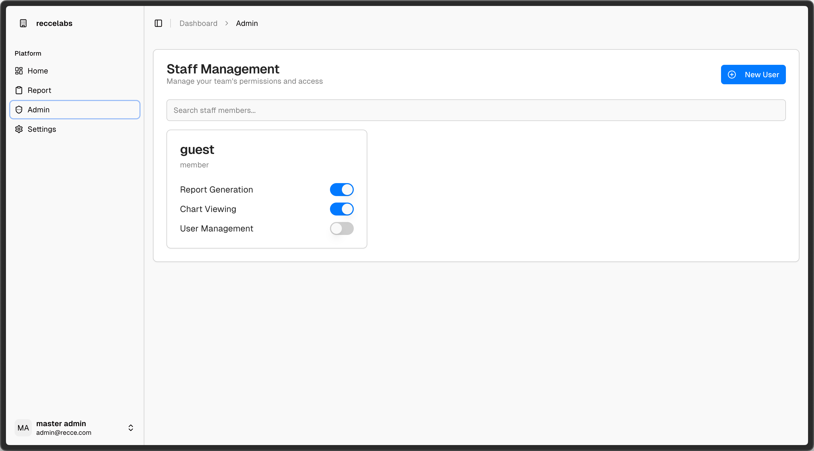This screenshot has height=451, width=814.
Task: Click the Admin shield icon
Action: pyautogui.click(x=19, y=110)
